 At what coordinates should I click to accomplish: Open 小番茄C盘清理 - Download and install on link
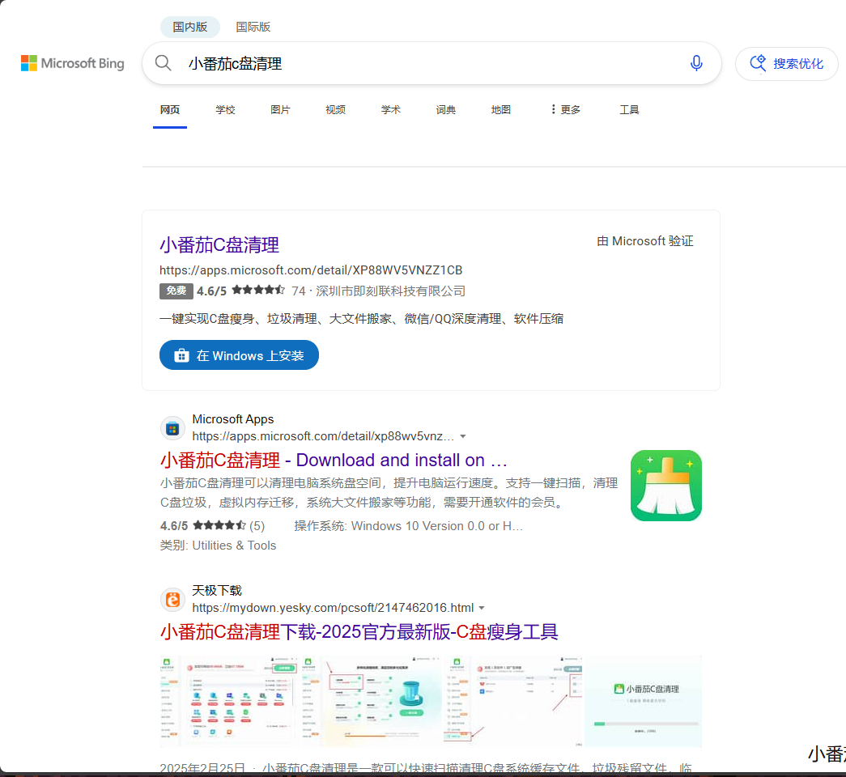334,461
